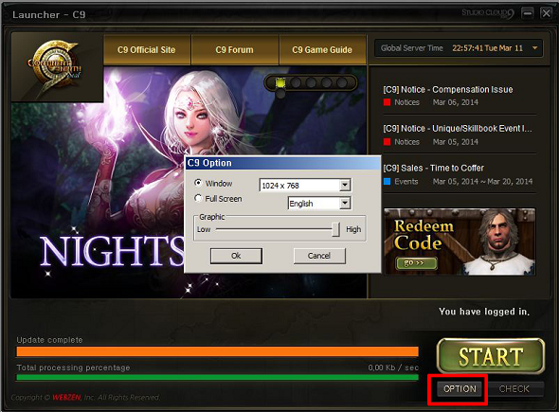Open the Redeem Code banner image
The width and height of the screenshot is (559, 412).
tap(460, 242)
